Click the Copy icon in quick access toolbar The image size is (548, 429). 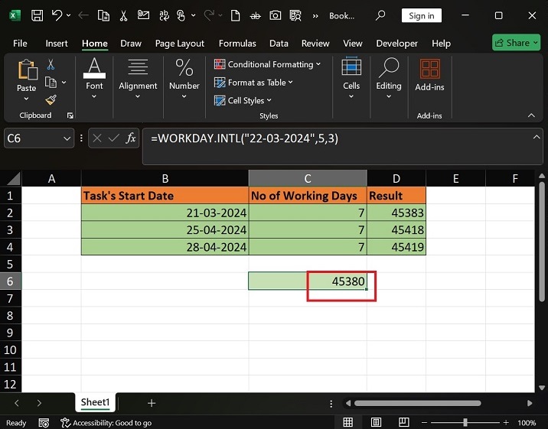[x=103, y=16]
